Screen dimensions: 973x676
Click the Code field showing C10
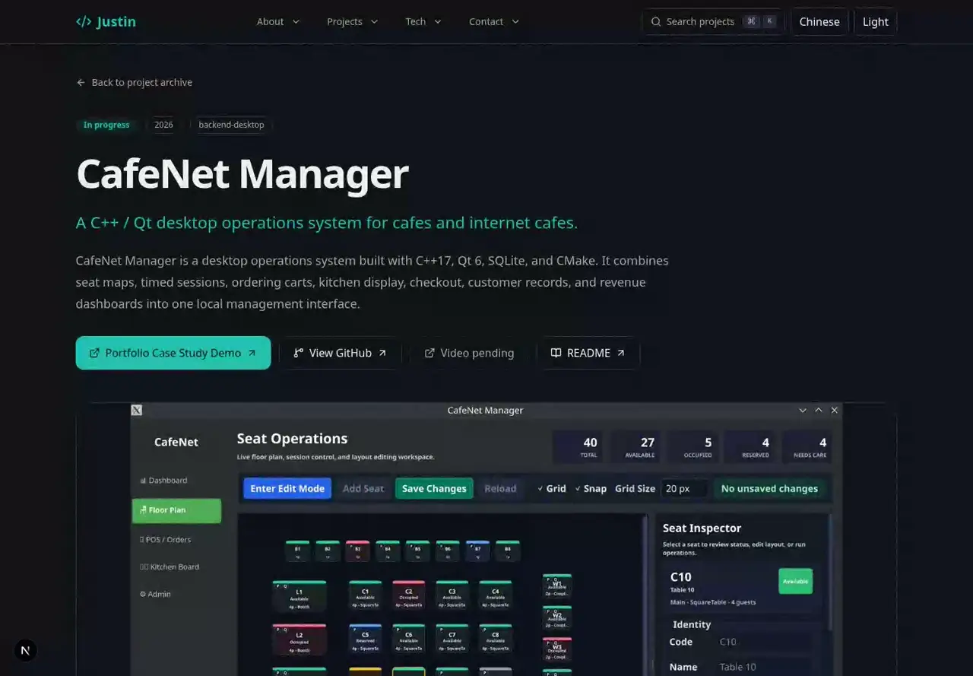pyautogui.click(x=768, y=642)
